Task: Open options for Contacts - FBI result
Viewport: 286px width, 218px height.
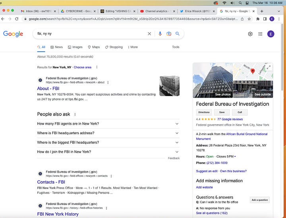Action: pos(111,176)
